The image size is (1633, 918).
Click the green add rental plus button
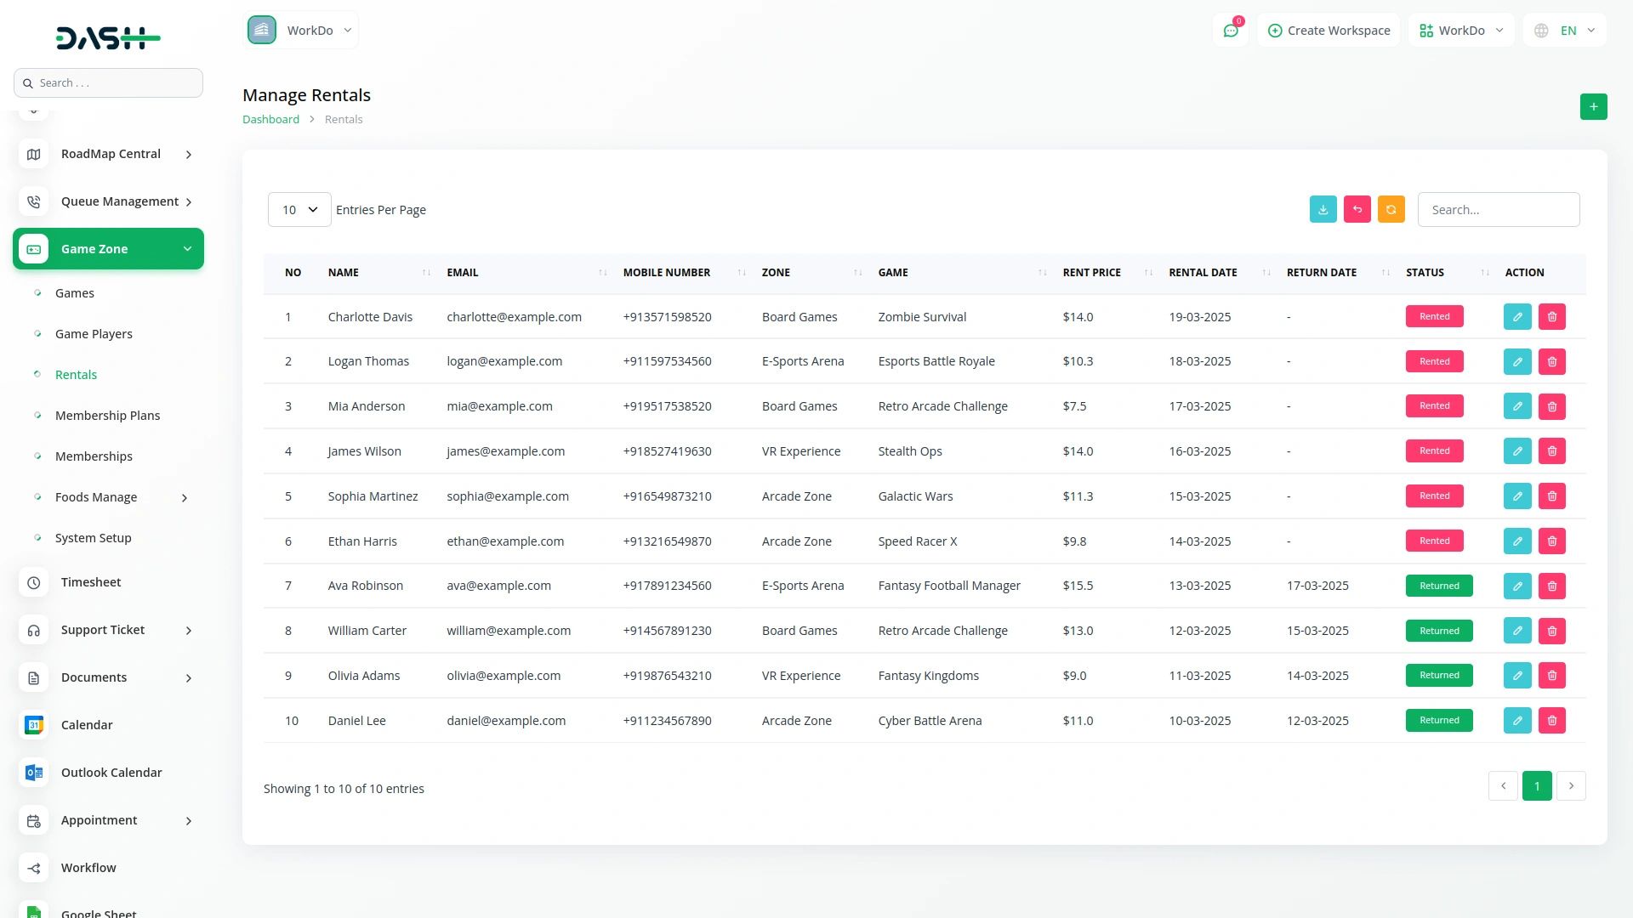point(1593,107)
